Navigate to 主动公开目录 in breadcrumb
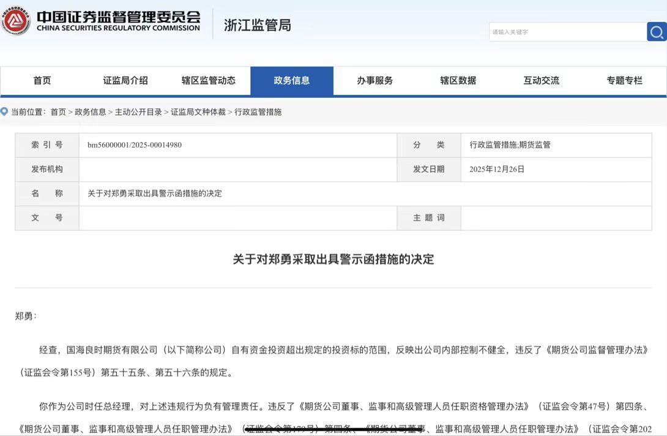 [138, 112]
